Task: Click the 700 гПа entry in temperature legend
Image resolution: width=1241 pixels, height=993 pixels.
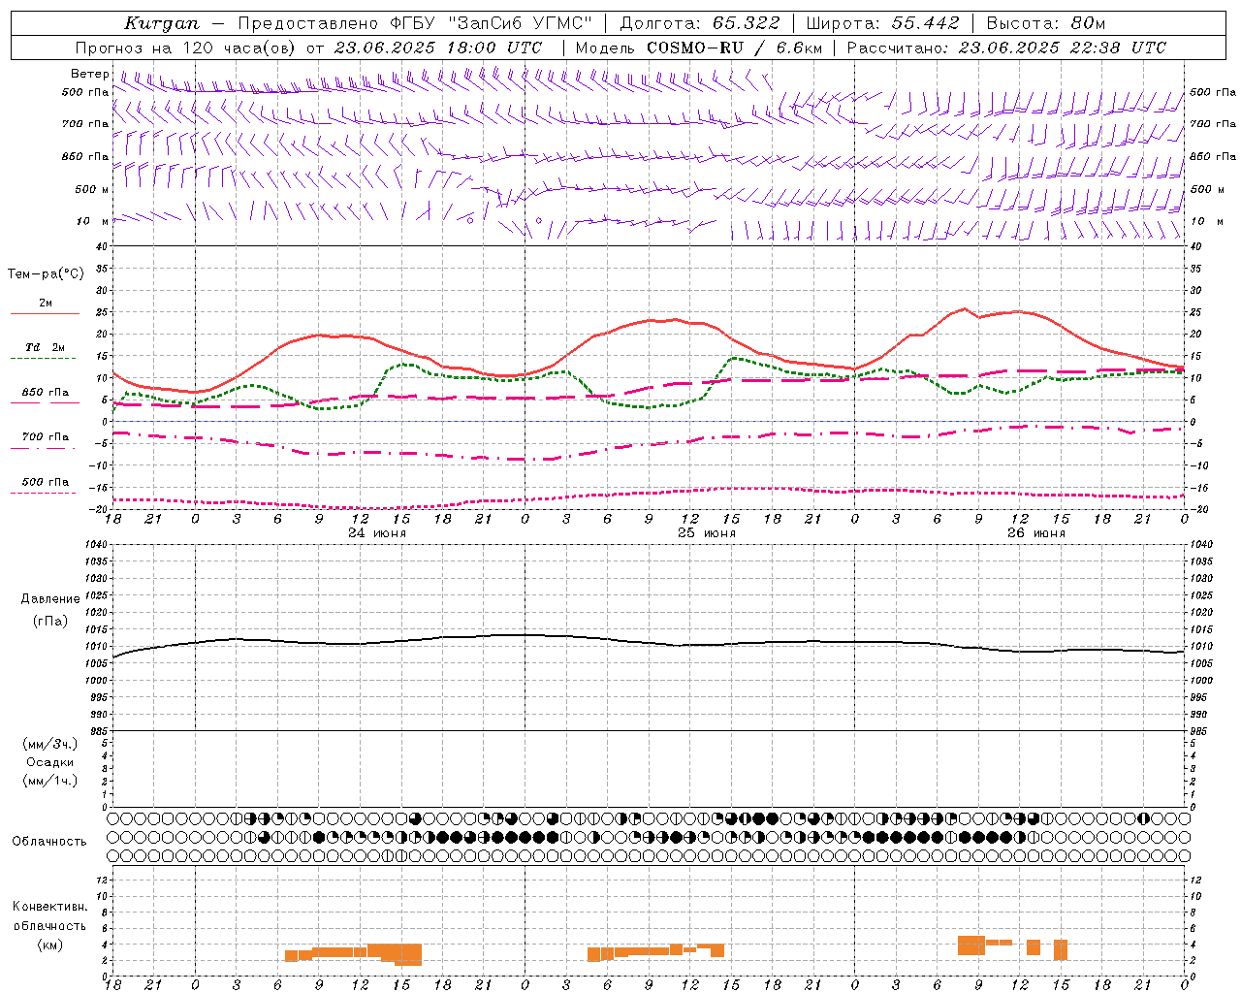Action: [46, 437]
